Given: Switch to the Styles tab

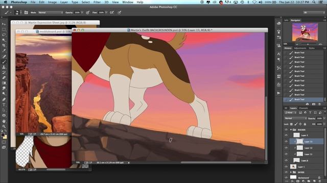Looking at the screenshot, I should pyautogui.click(x=312, y=48).
